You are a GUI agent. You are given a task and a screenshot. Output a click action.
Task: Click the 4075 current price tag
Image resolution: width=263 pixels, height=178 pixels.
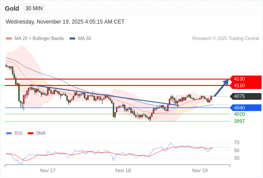tap(246, 96)
